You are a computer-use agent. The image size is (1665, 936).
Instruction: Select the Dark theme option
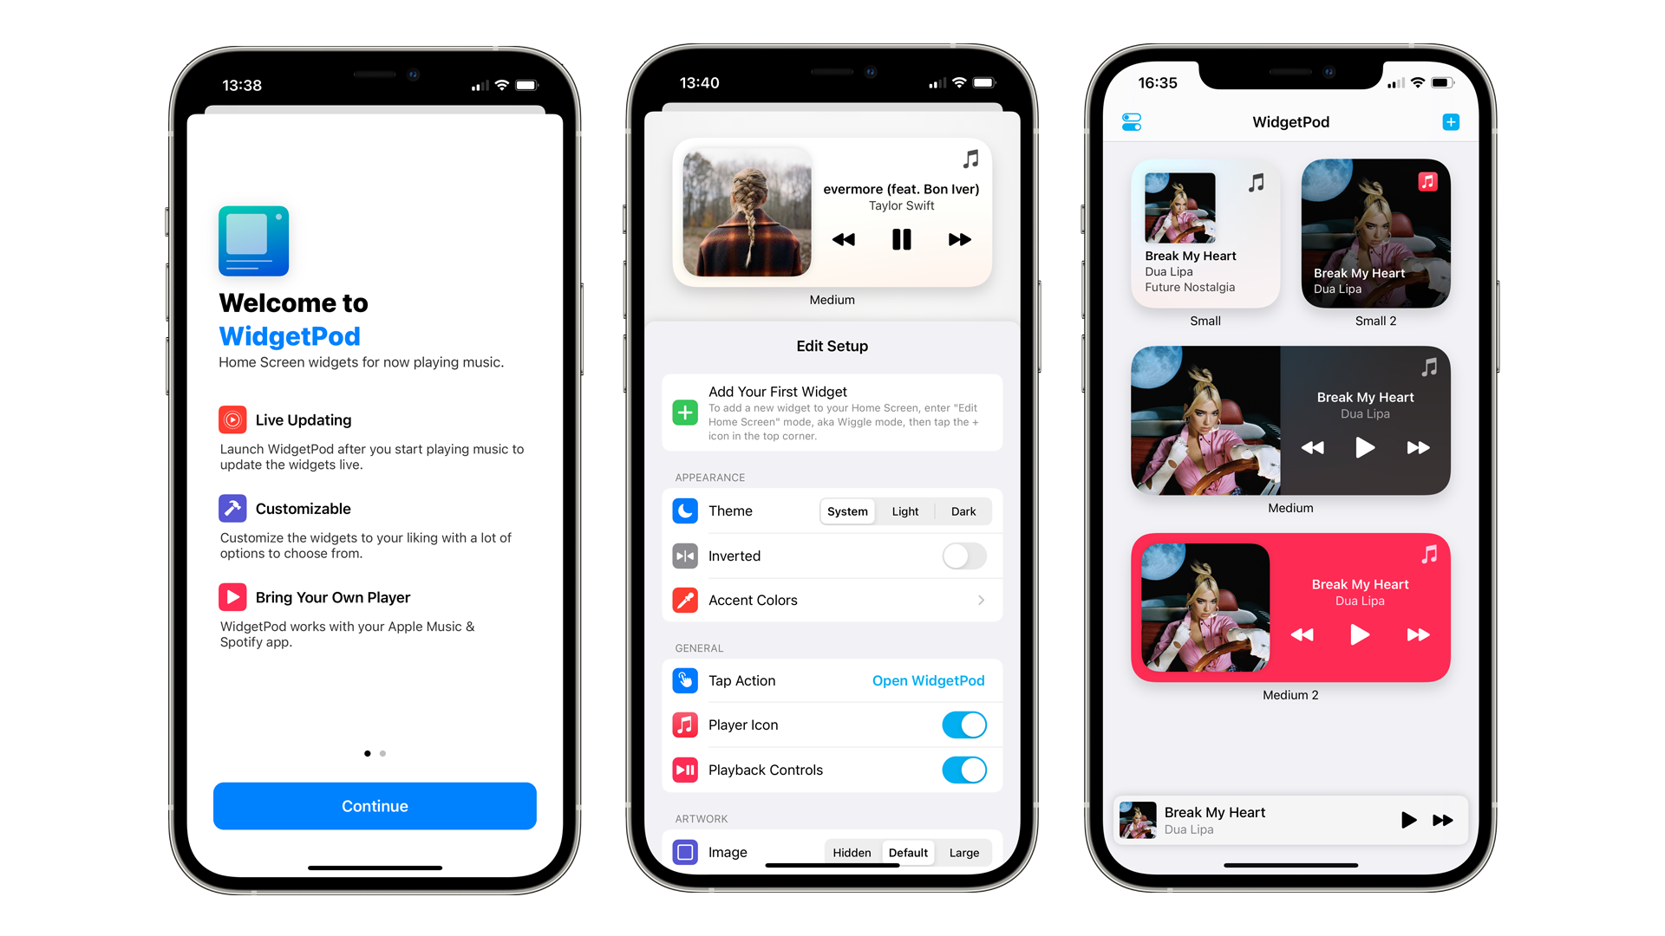point(959,510)
